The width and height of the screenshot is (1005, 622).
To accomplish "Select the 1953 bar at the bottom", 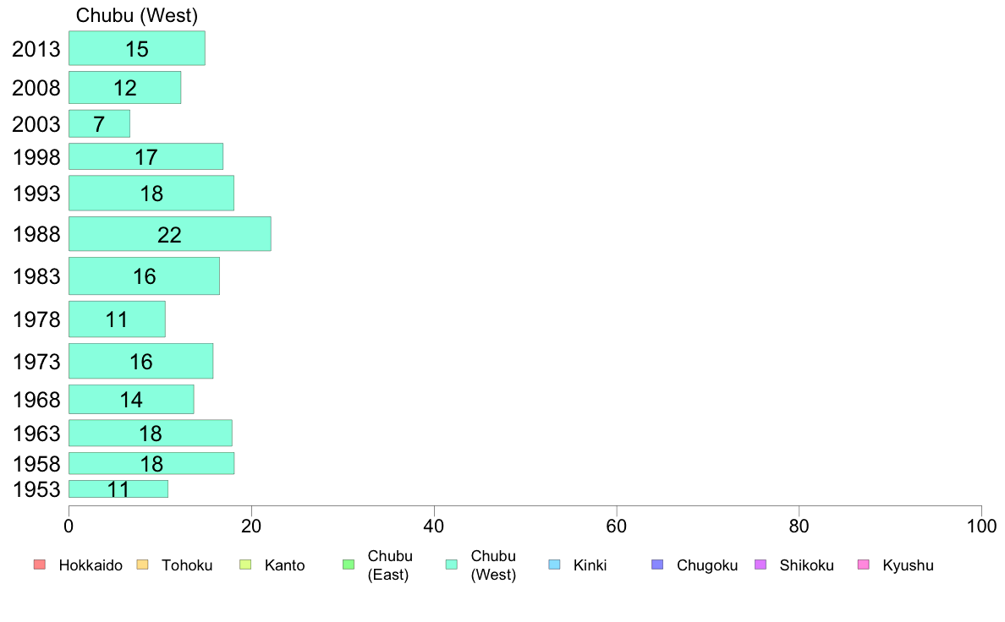I will (x=118, y=488).
